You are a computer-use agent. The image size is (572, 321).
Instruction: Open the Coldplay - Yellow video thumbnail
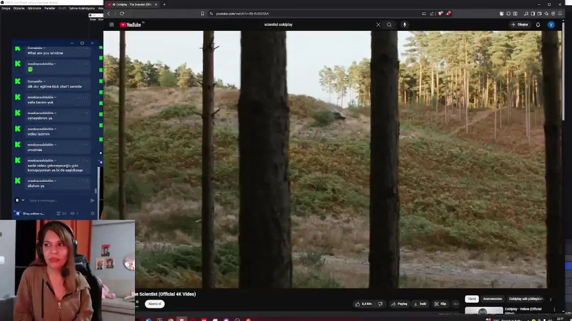484,311
